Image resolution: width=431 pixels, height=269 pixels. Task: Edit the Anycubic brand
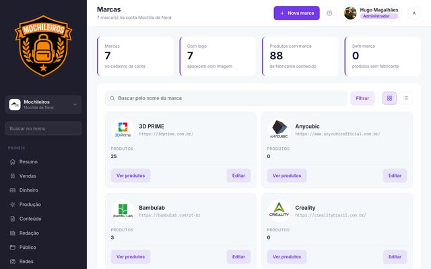pos(395,176)
